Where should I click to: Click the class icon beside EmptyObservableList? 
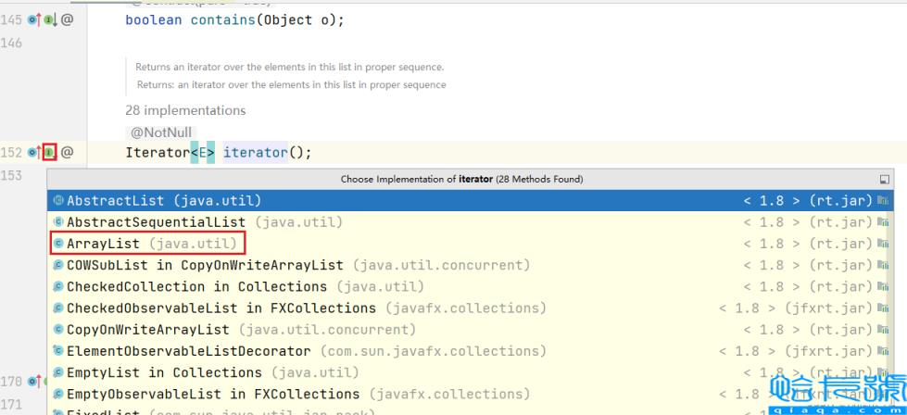tap(57, 395)
